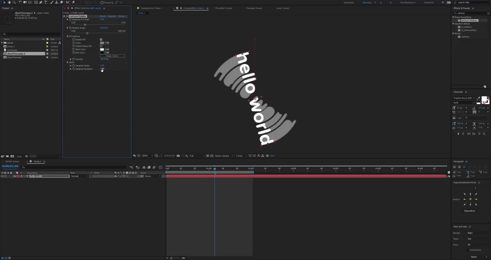Viewport: 491px width, 260px height.
Task: Open the Layer (none) tab
Action: pos(283,8)
